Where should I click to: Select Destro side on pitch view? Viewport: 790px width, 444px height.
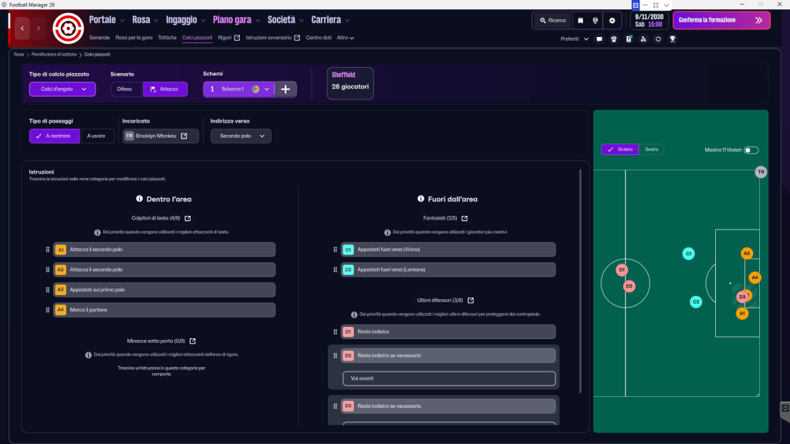coord(651,150)
